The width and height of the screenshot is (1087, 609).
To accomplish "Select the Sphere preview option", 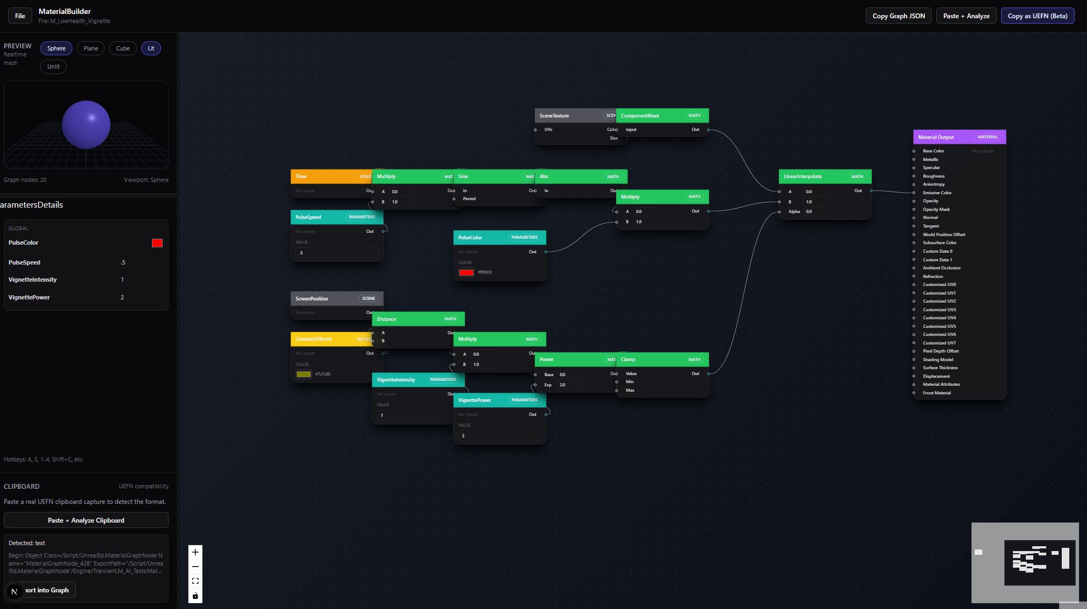I will click(56, 48).
